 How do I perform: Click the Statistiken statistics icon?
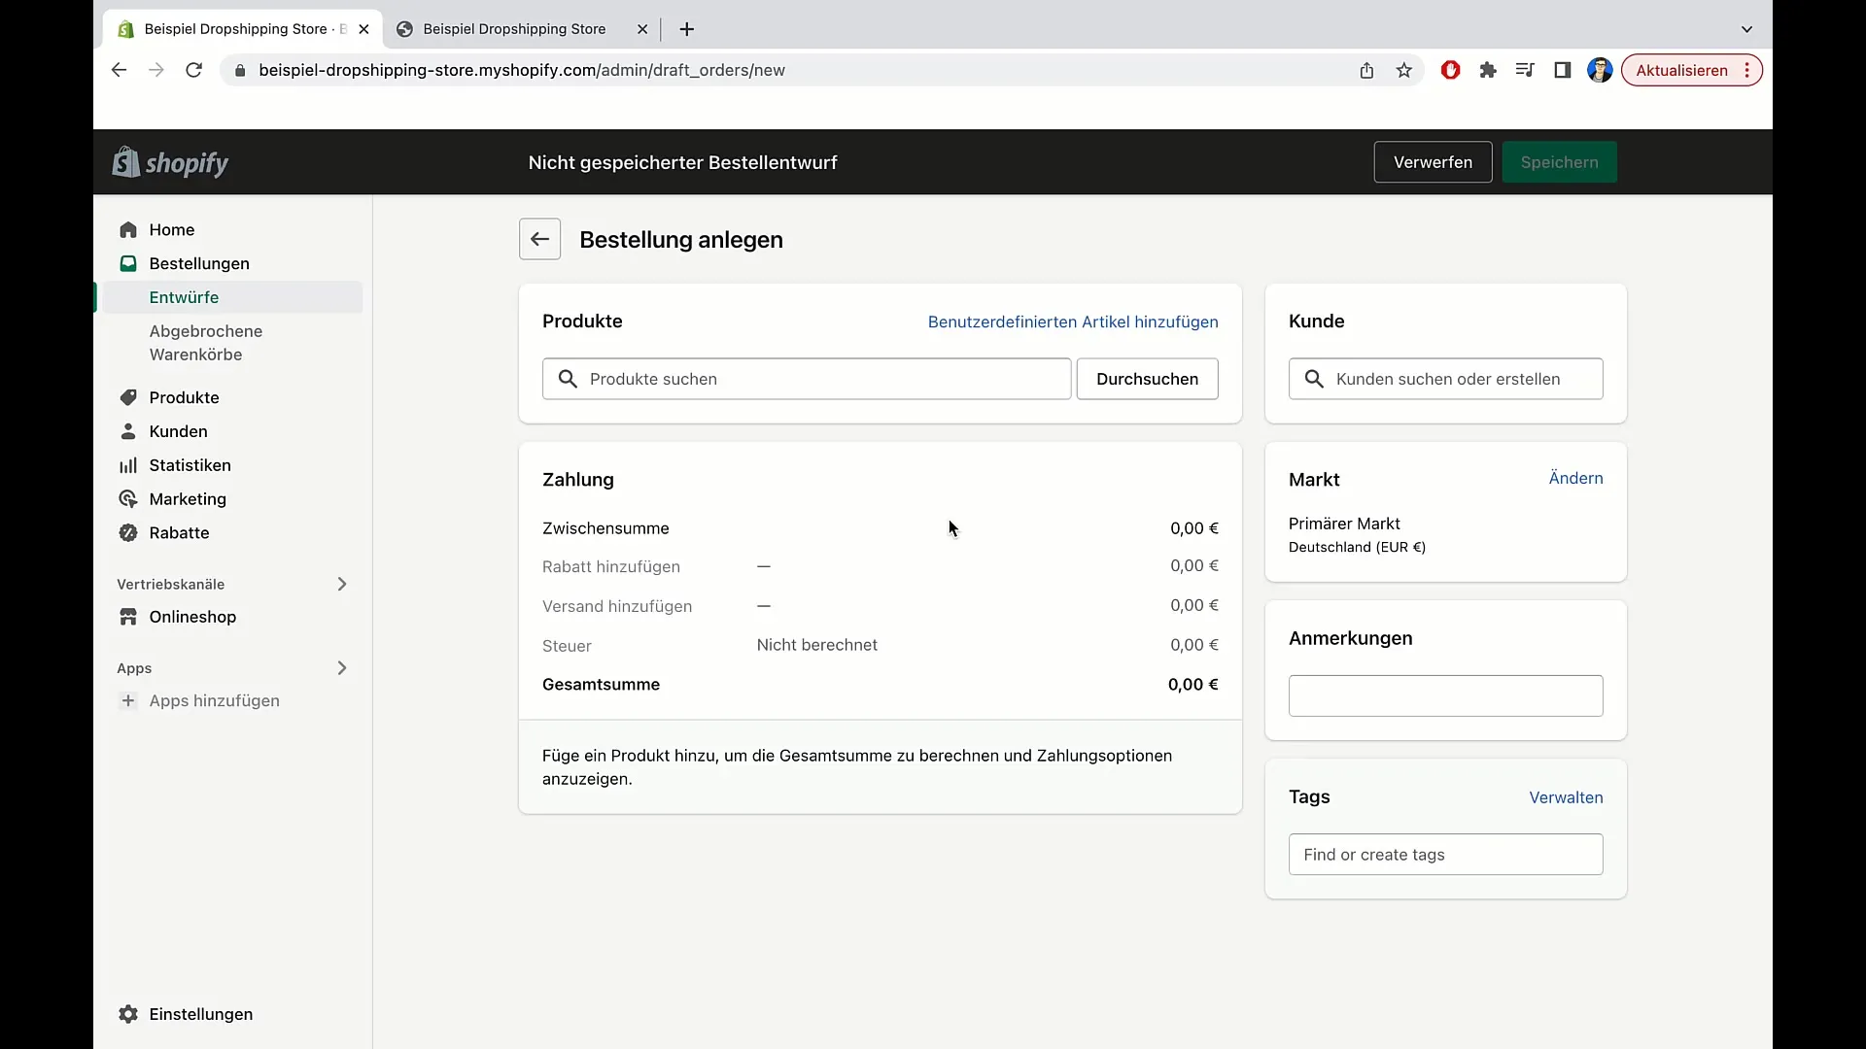pos(128,465)
